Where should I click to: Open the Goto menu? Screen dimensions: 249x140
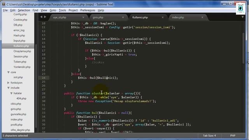click(53, 10)
